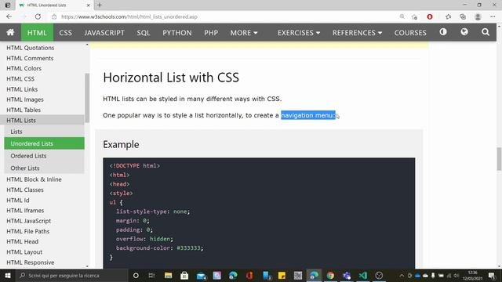
Task: Open the W3Schools search magnifier
Action: pos(486,32)
